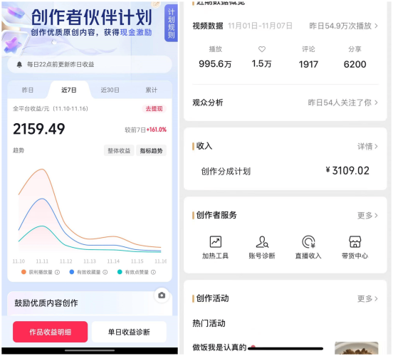393x356 pixels.
Task: Switch to the 近30日 tab
Action: click(x=110, y=90)
